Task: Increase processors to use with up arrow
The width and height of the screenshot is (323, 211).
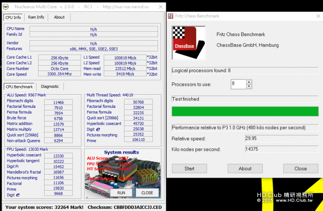Action: click(x=249, y=82)
